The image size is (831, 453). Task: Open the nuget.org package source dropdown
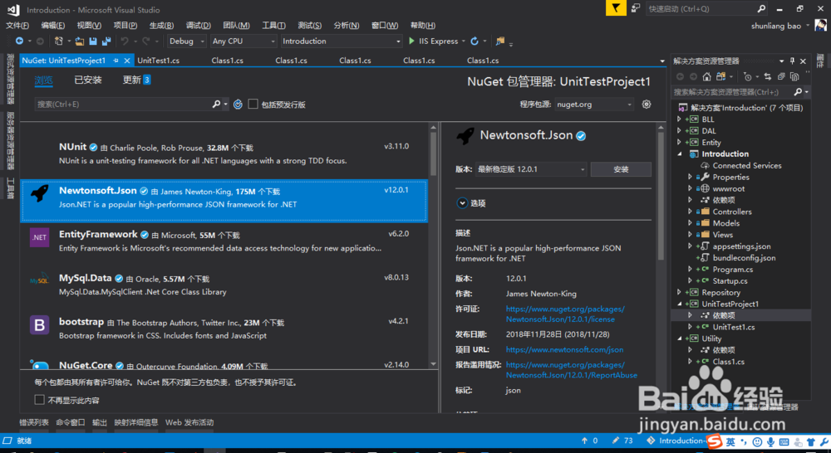[x=594, y=105]
